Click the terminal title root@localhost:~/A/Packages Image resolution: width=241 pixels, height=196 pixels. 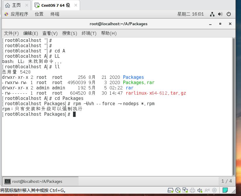119,24
